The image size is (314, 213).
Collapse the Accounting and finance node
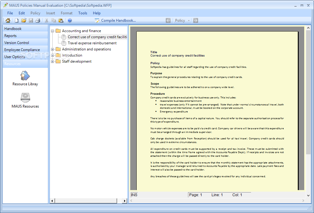click(x=53, y=31)
